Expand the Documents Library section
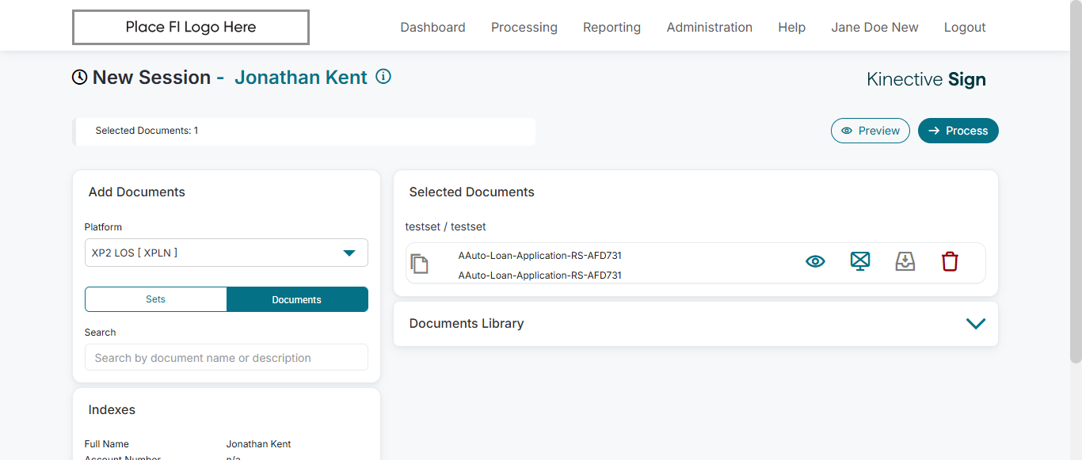Screen dimensions: 1082x460 pyautogui.click(x=975, y=323)
